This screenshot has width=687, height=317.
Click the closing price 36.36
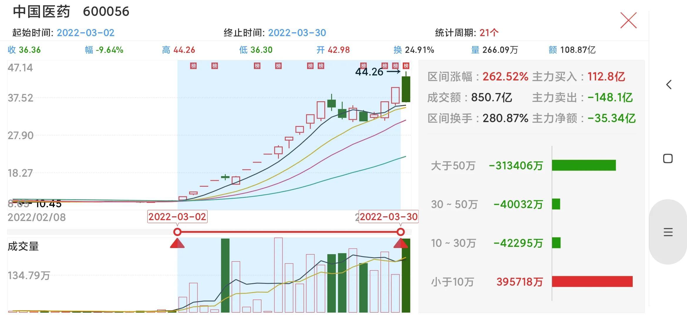[30, 50]
